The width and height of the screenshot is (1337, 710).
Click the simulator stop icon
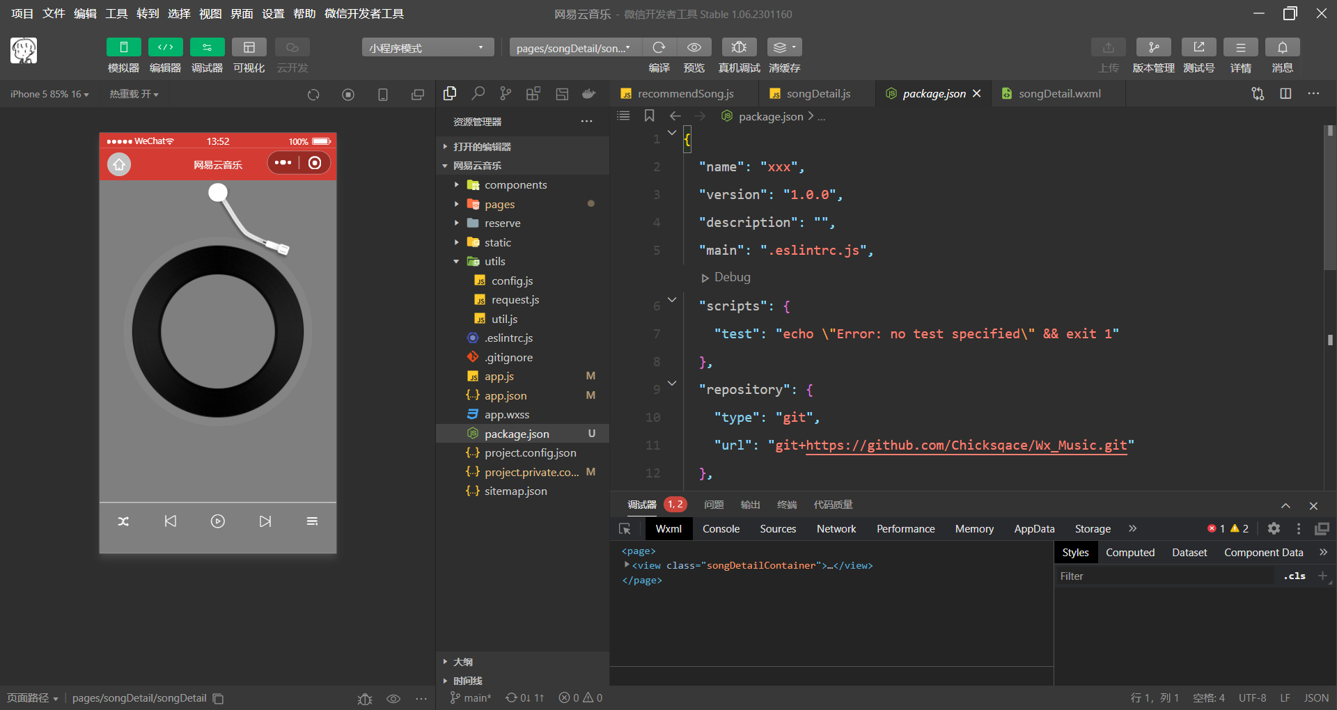[348, 95]
